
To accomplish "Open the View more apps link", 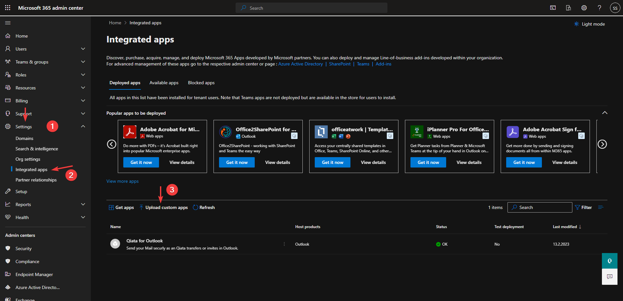I will pos(122,181).
